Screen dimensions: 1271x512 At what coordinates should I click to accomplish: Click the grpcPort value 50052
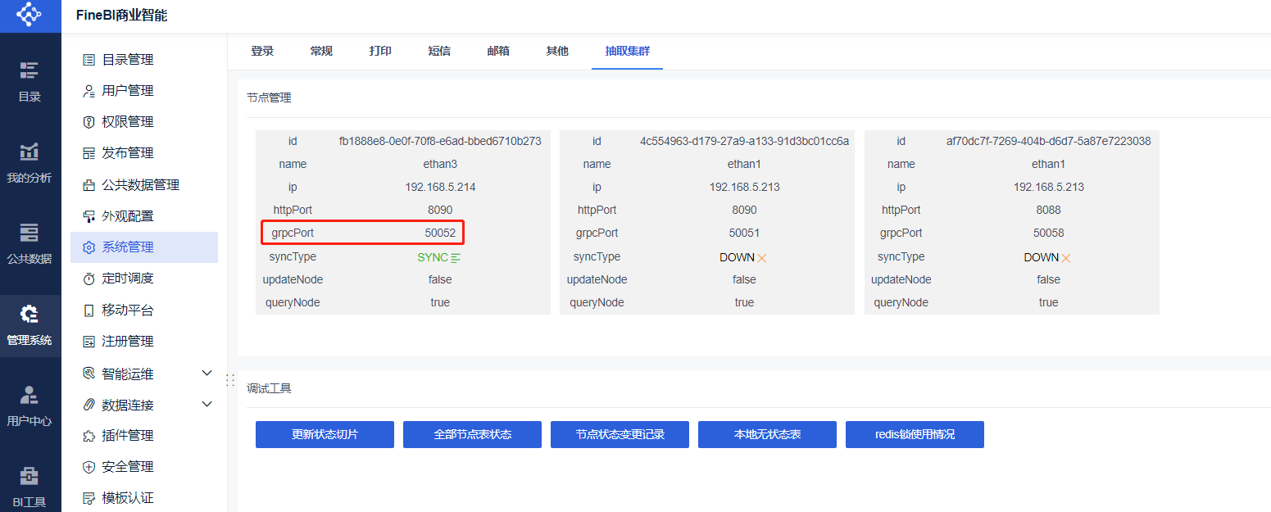pyautogui.click(x=440, y=233)
